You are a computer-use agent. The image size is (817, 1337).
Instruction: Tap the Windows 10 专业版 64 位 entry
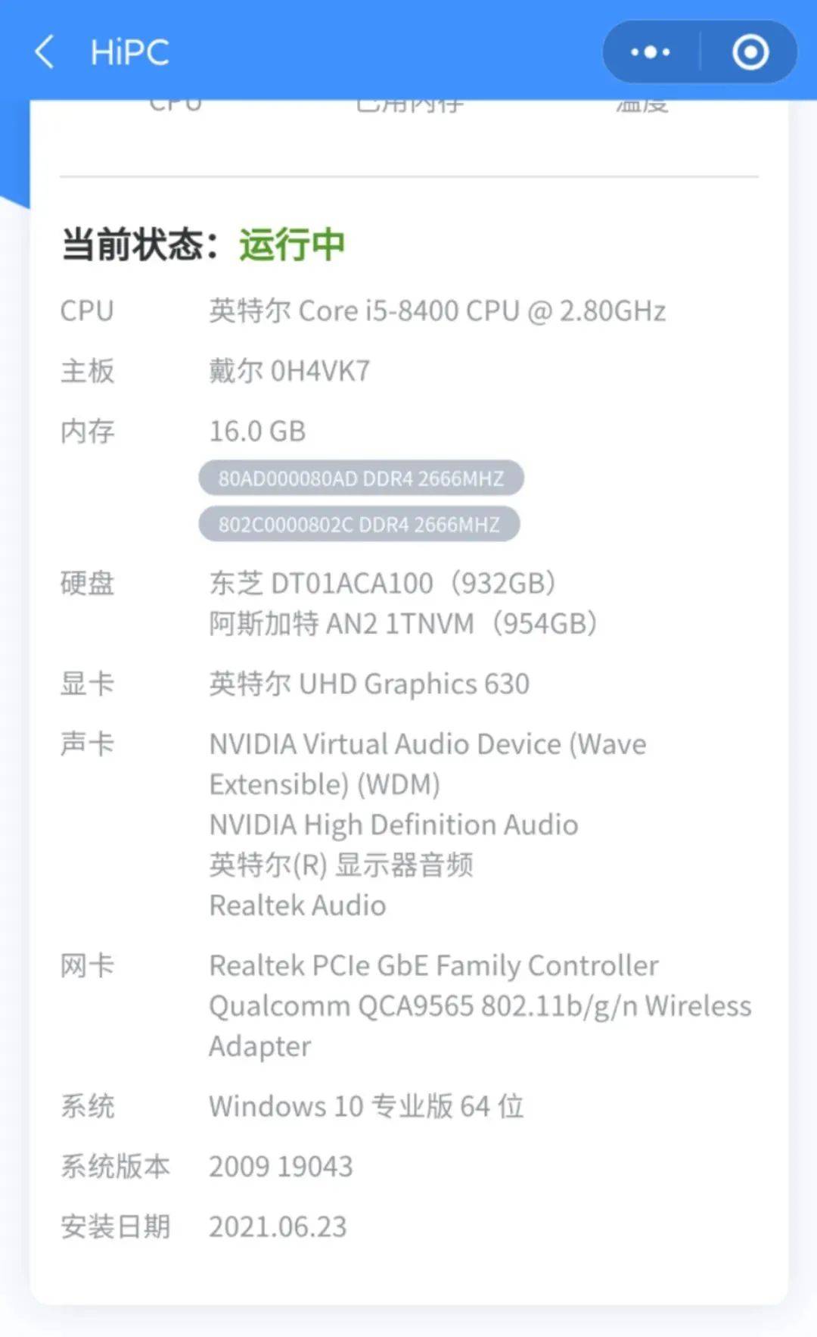tap(367, 1106)
